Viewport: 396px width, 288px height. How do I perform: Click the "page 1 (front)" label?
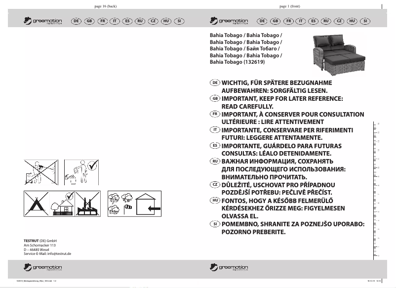tap(290, 6)
